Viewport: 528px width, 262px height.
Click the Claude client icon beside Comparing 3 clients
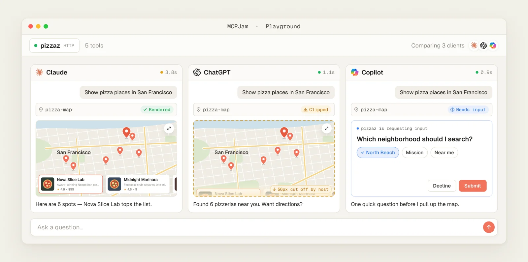pos(474,45)
